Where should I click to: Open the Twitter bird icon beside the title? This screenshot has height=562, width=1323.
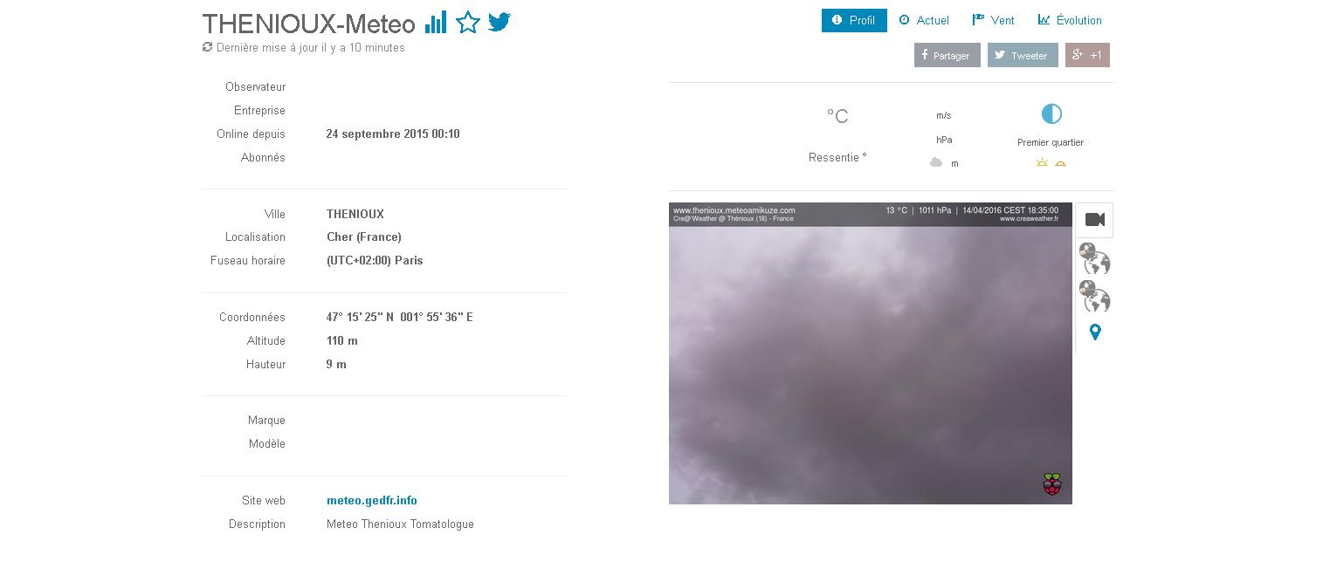(x=500, y=22)
